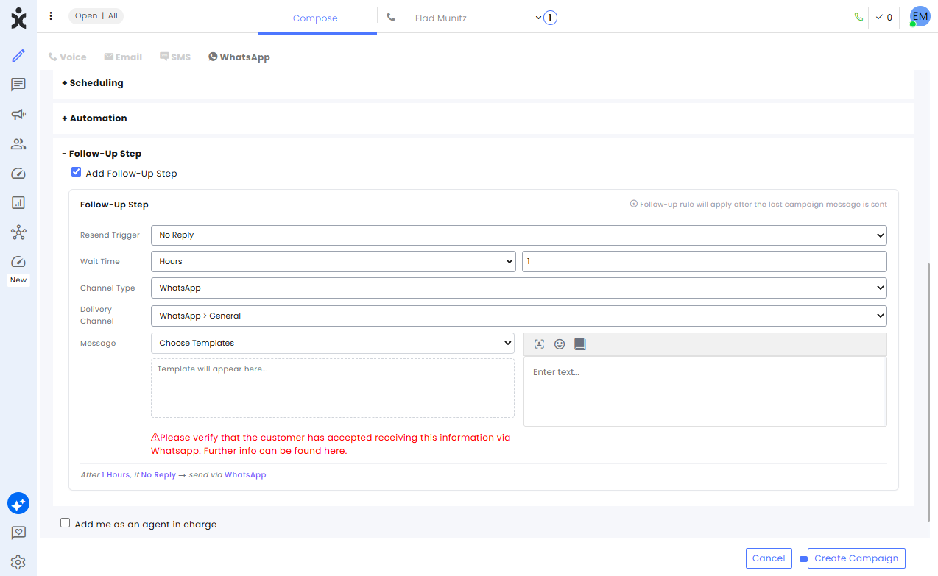Open the Delivery Channel dropdown
Image resolution: width=938 pixels, height=576 pixels.
(x=518, y=316)
